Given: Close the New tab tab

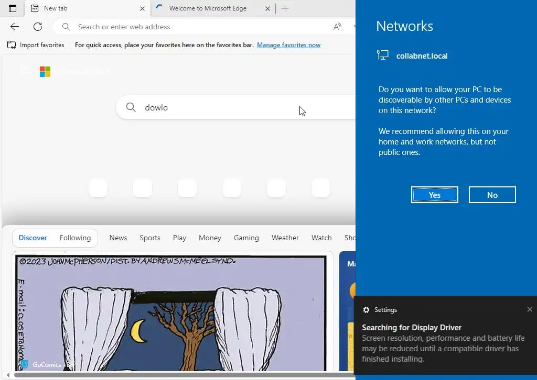Looking at the screenshot, I should [x=143, y=8].
